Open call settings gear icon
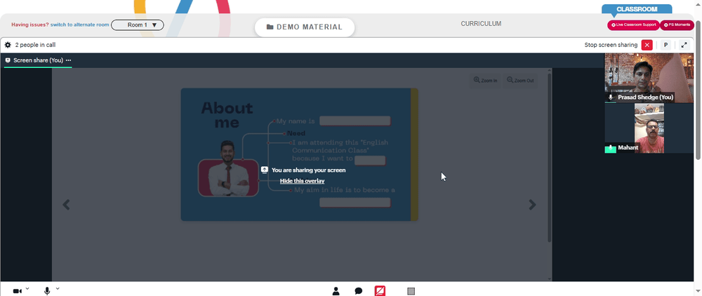Image resolution: width=702 pixels, height=296 pixels. tap(8, 45)
